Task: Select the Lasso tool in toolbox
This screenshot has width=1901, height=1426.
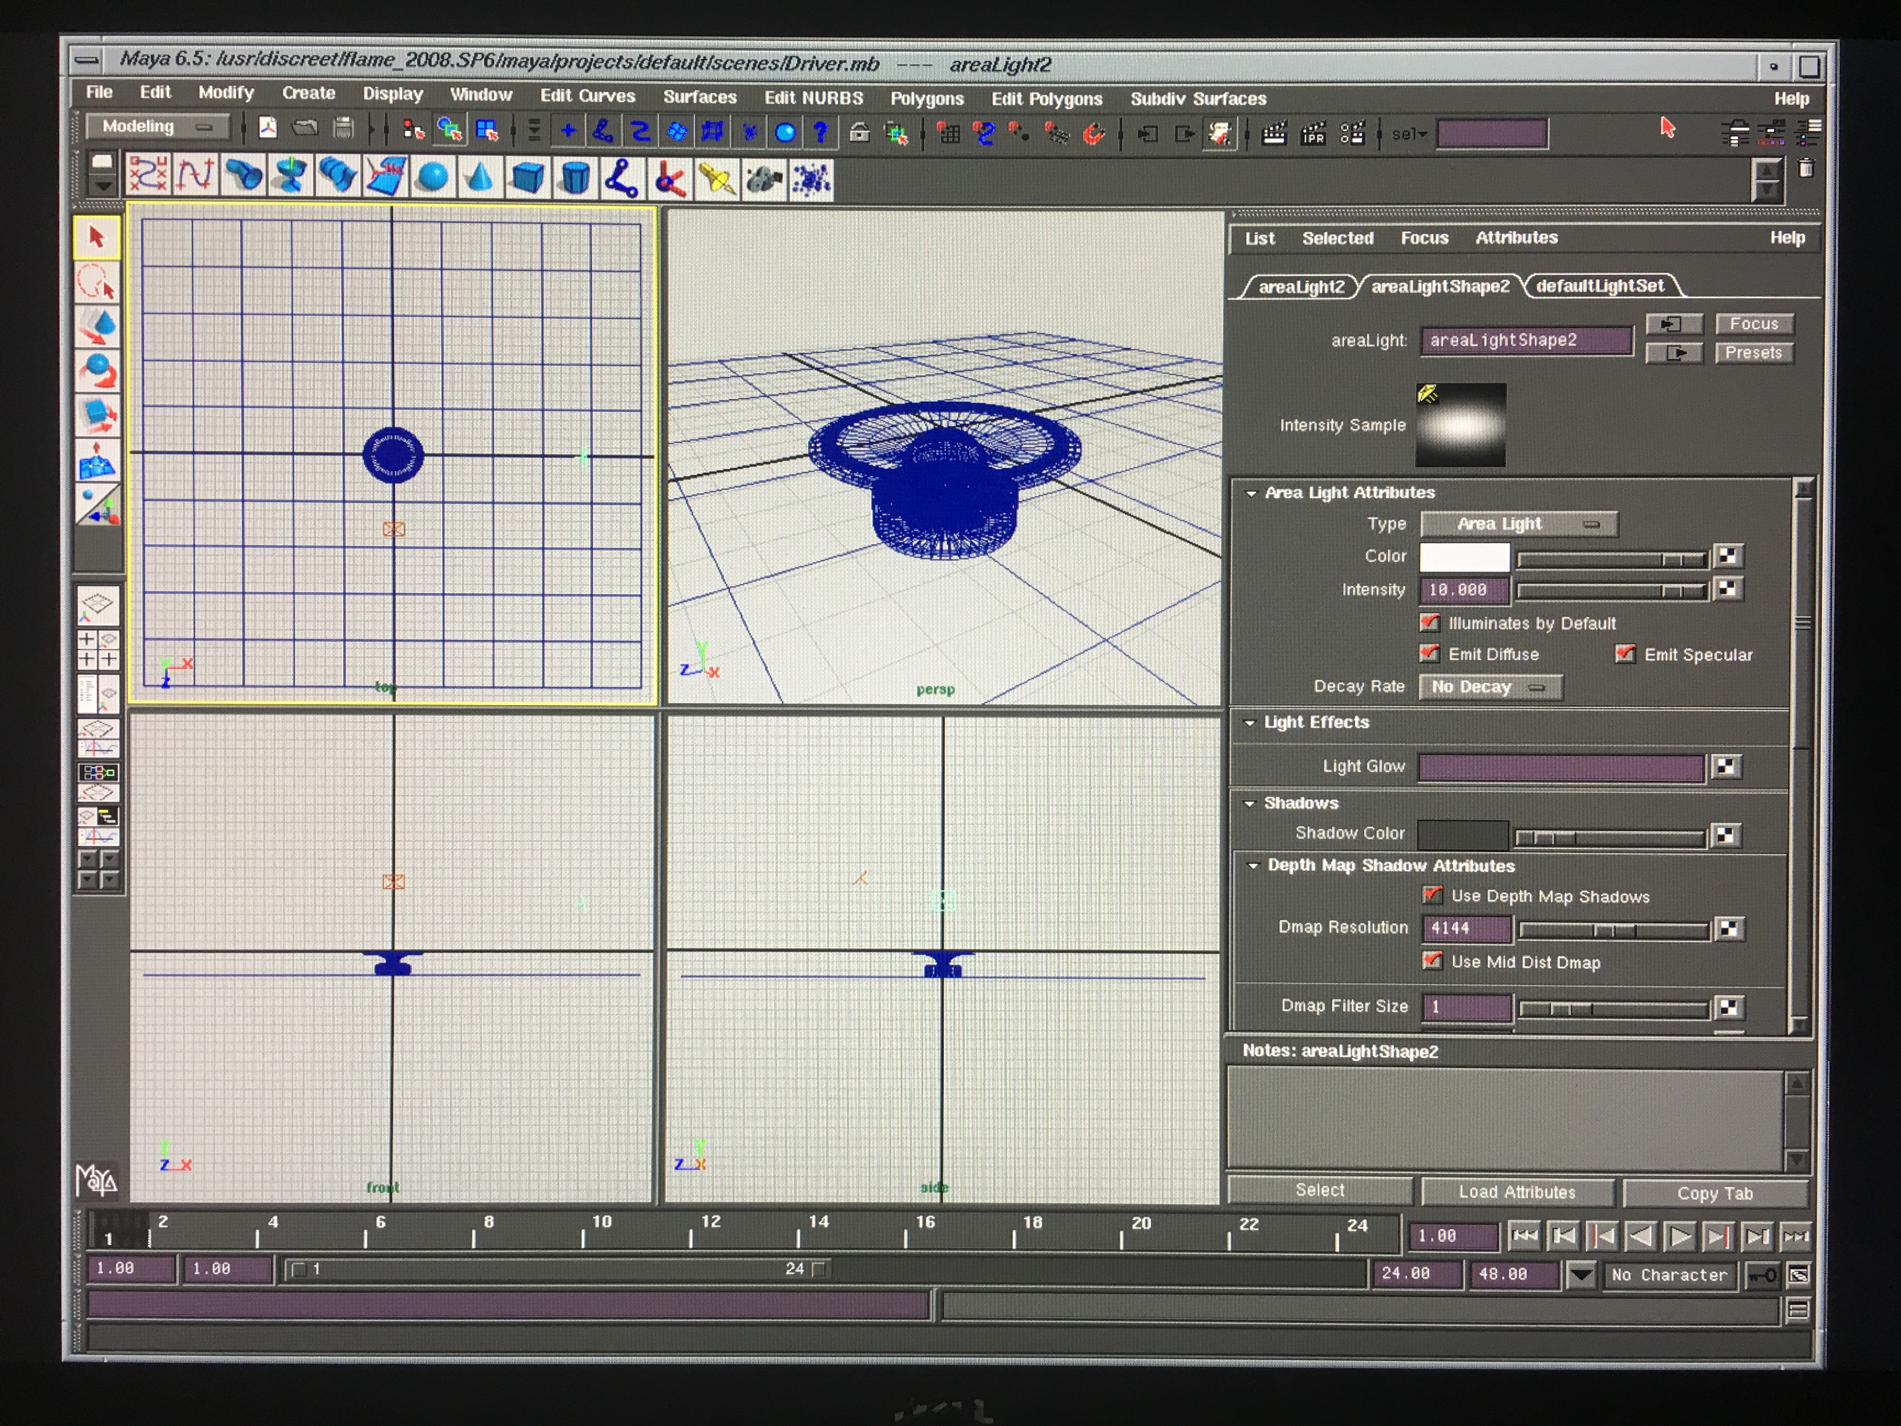Action: coord(97,282)
